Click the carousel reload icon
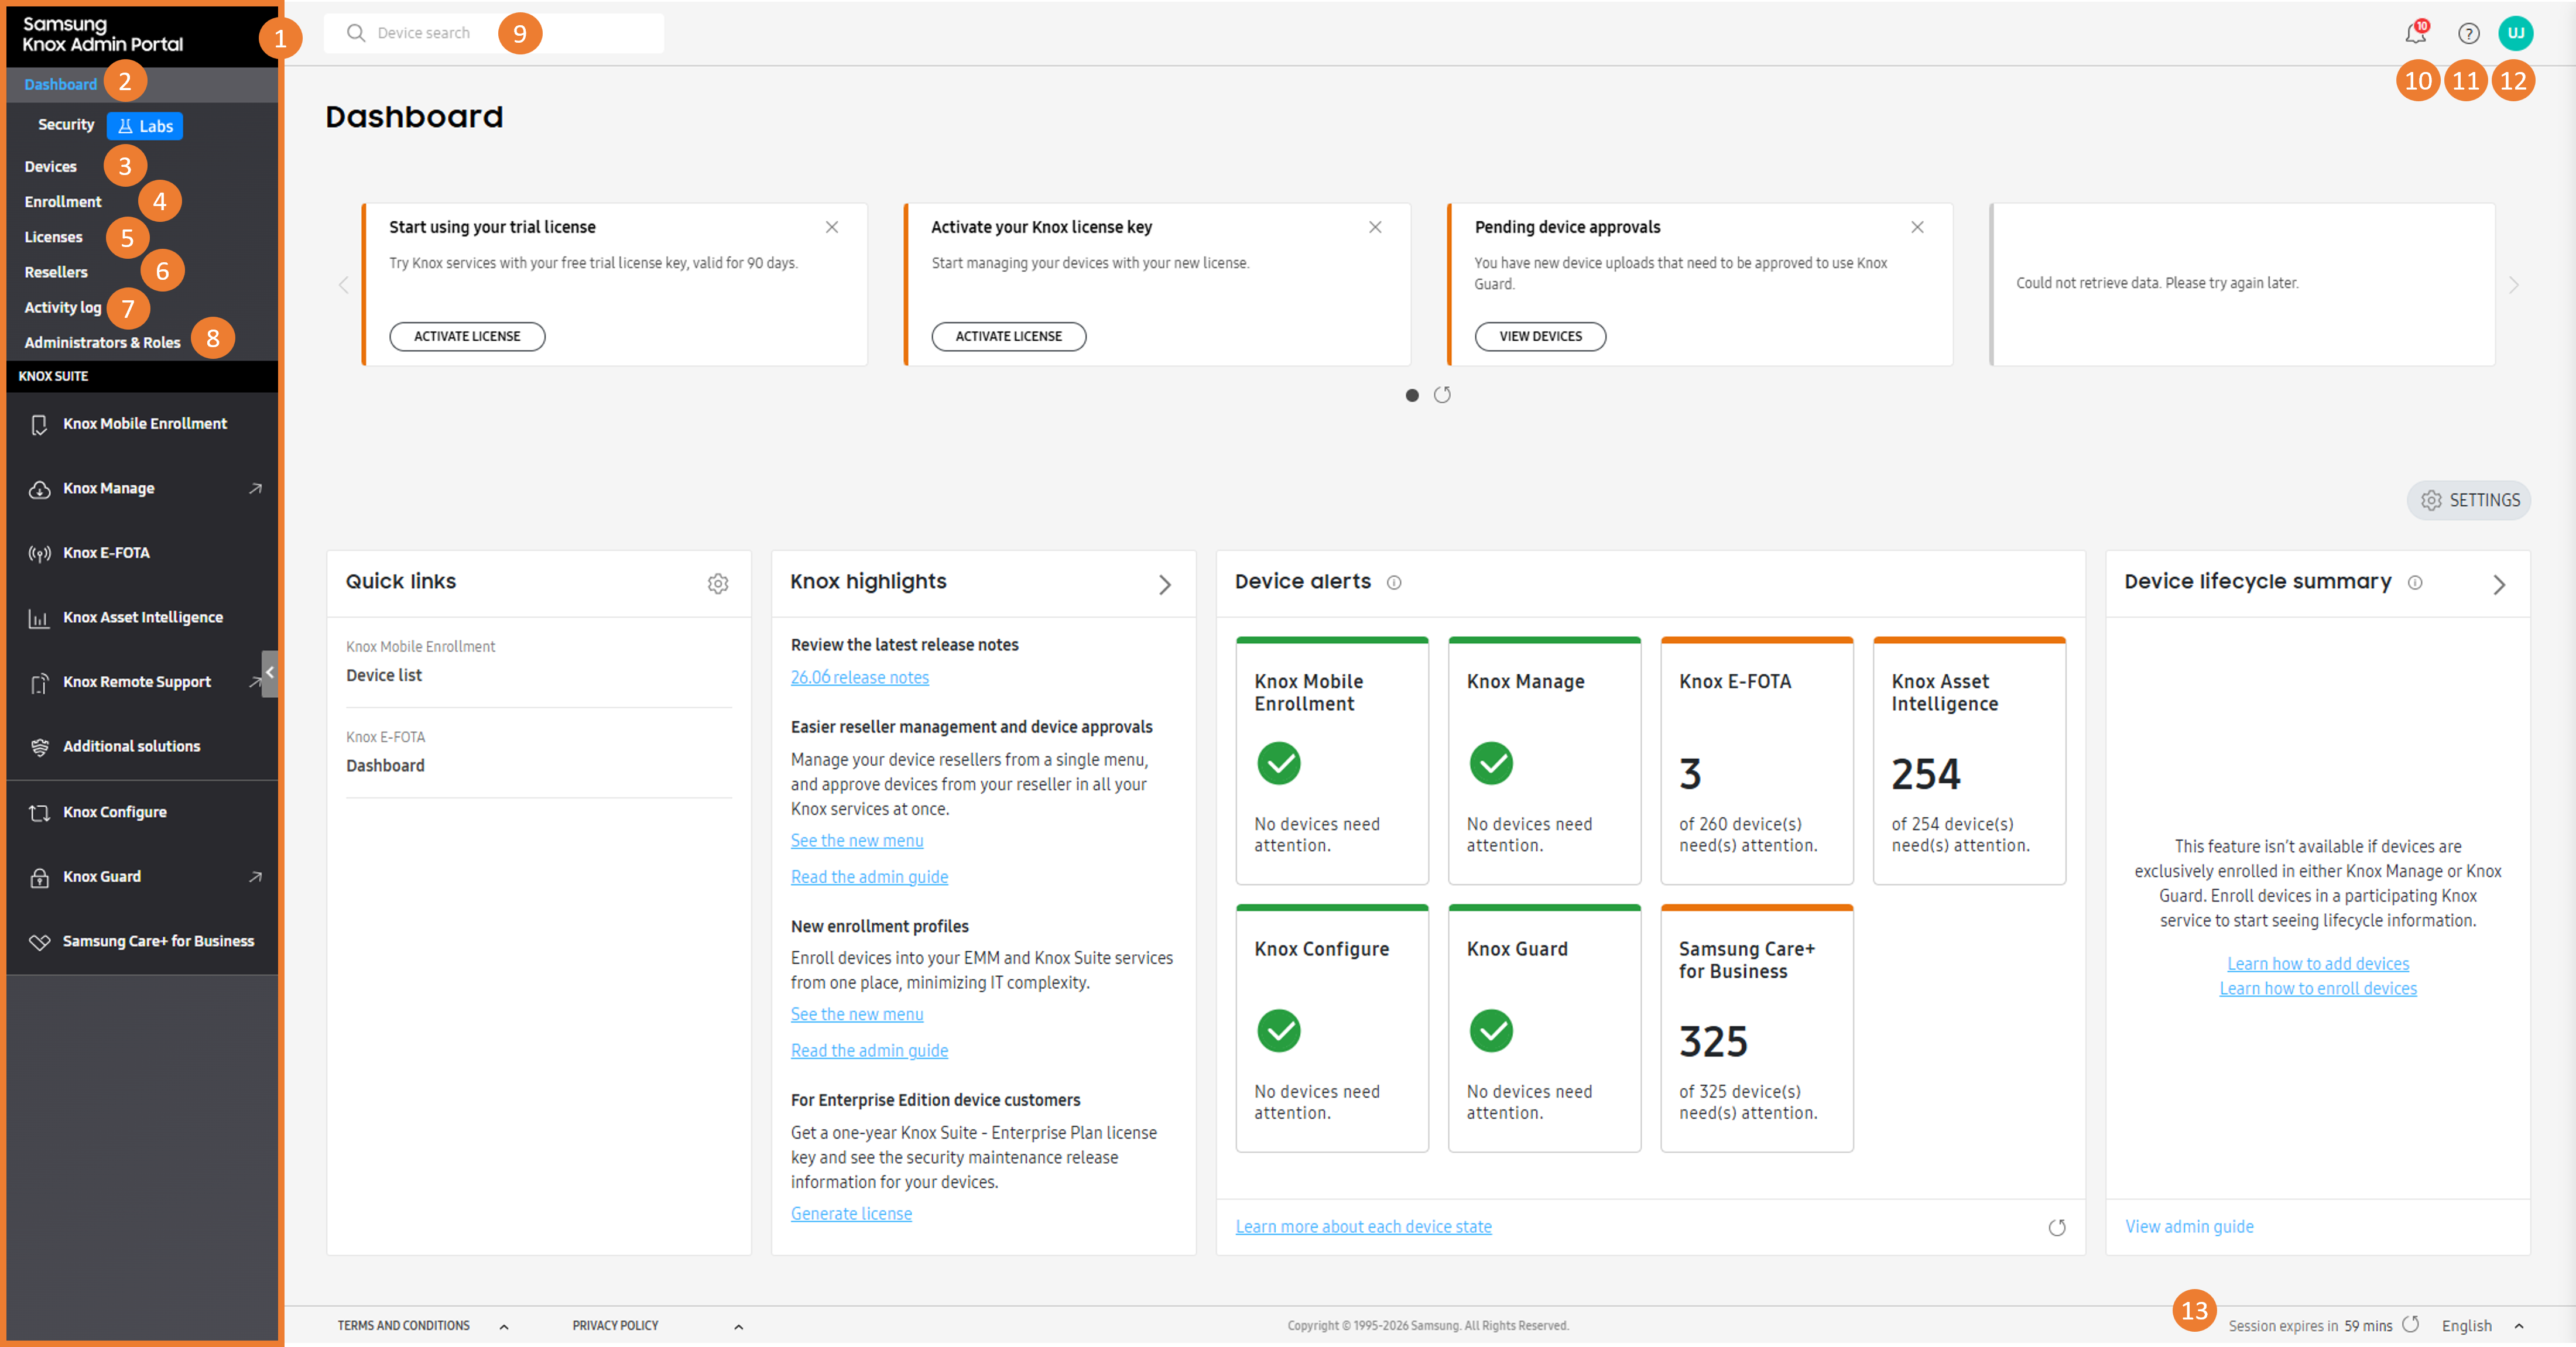The width and height of the screenshot is (2576, 1347). pos(1442,395)
